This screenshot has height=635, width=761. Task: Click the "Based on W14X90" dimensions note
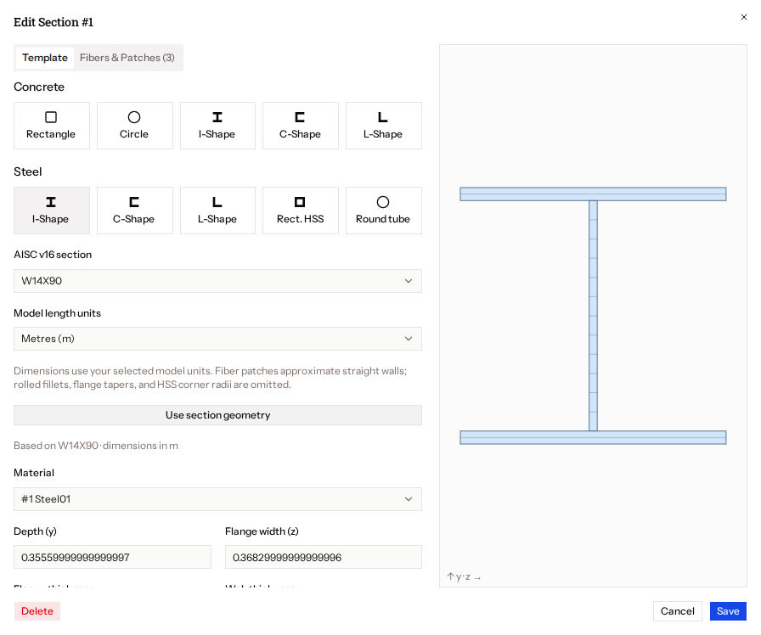point(96,446)
